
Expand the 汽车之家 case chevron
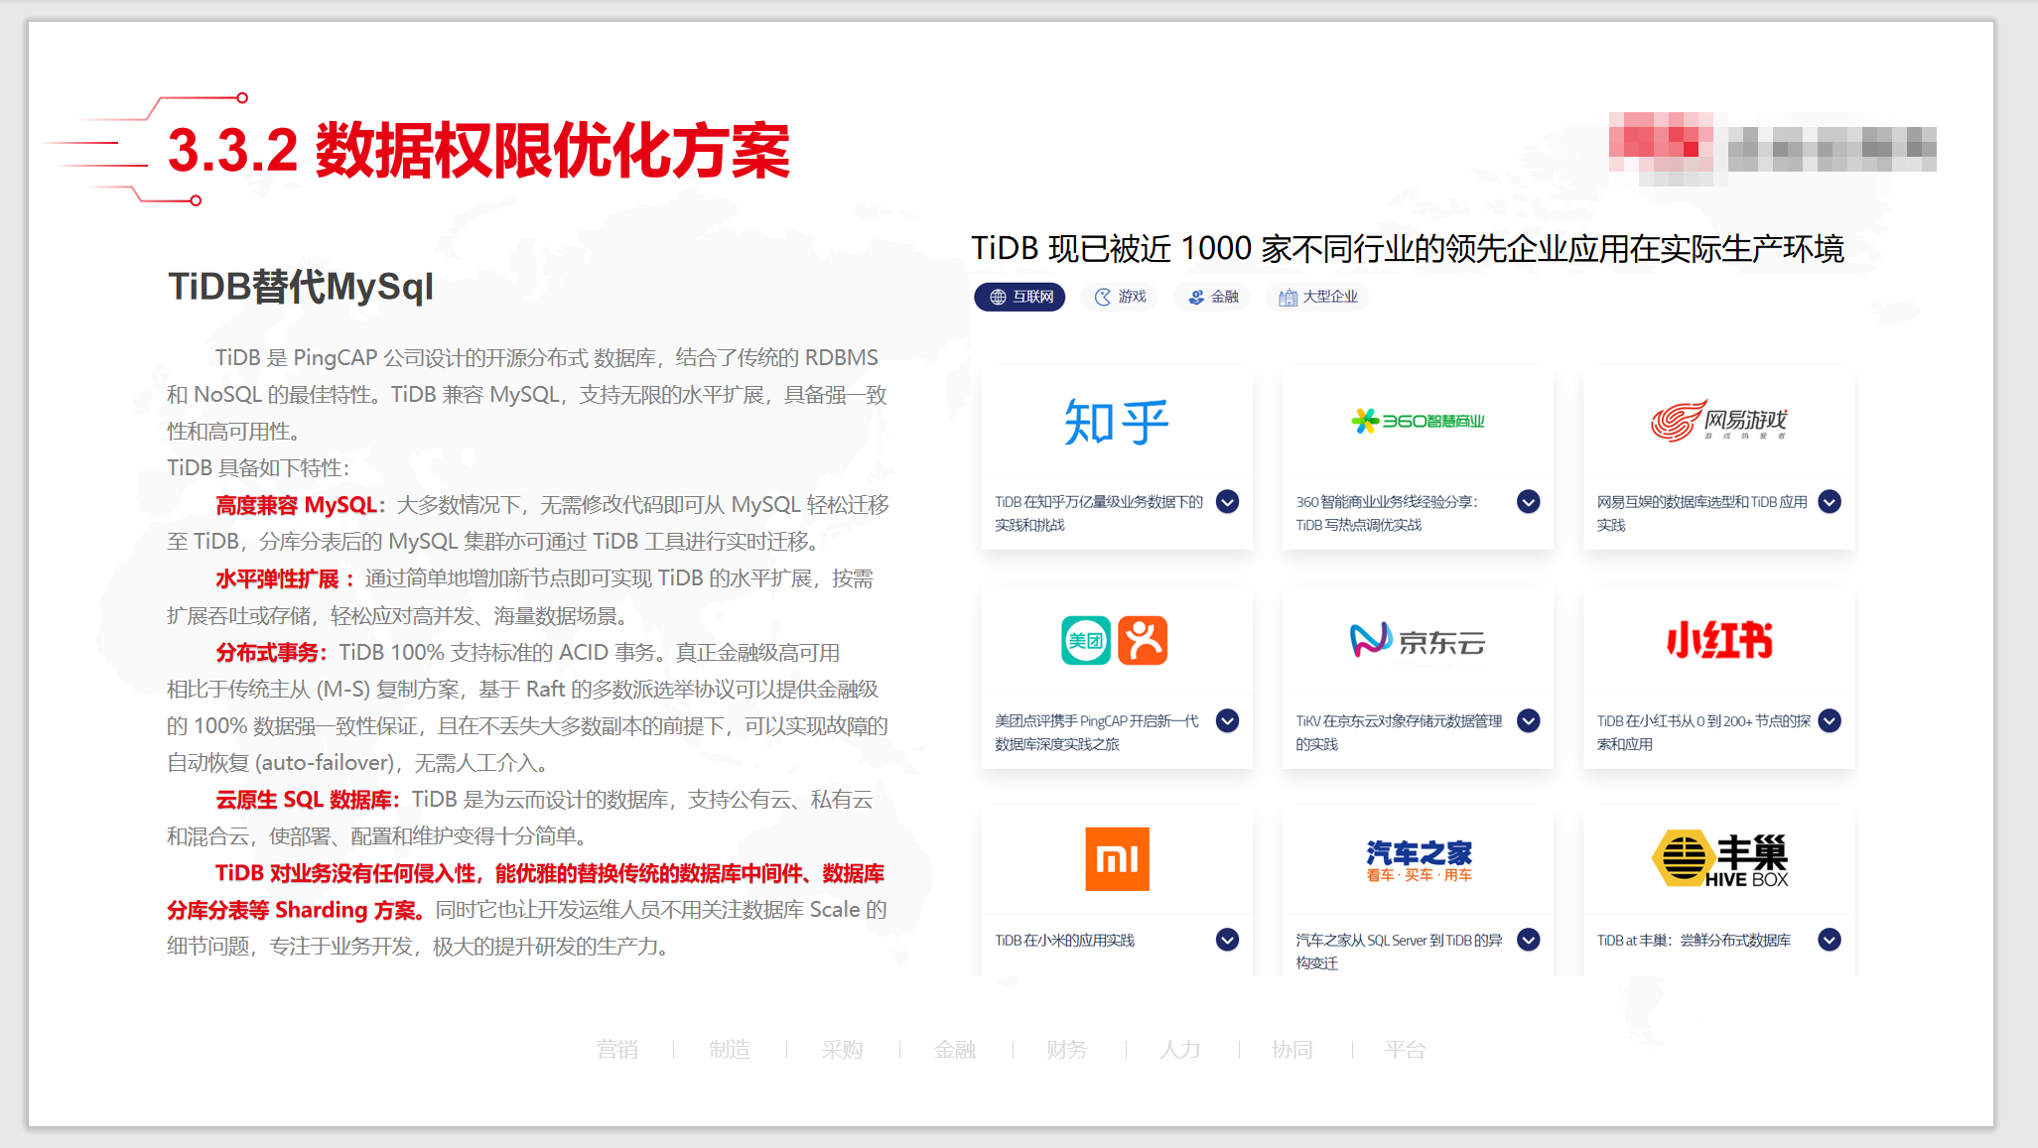(x=1529, y=940)
